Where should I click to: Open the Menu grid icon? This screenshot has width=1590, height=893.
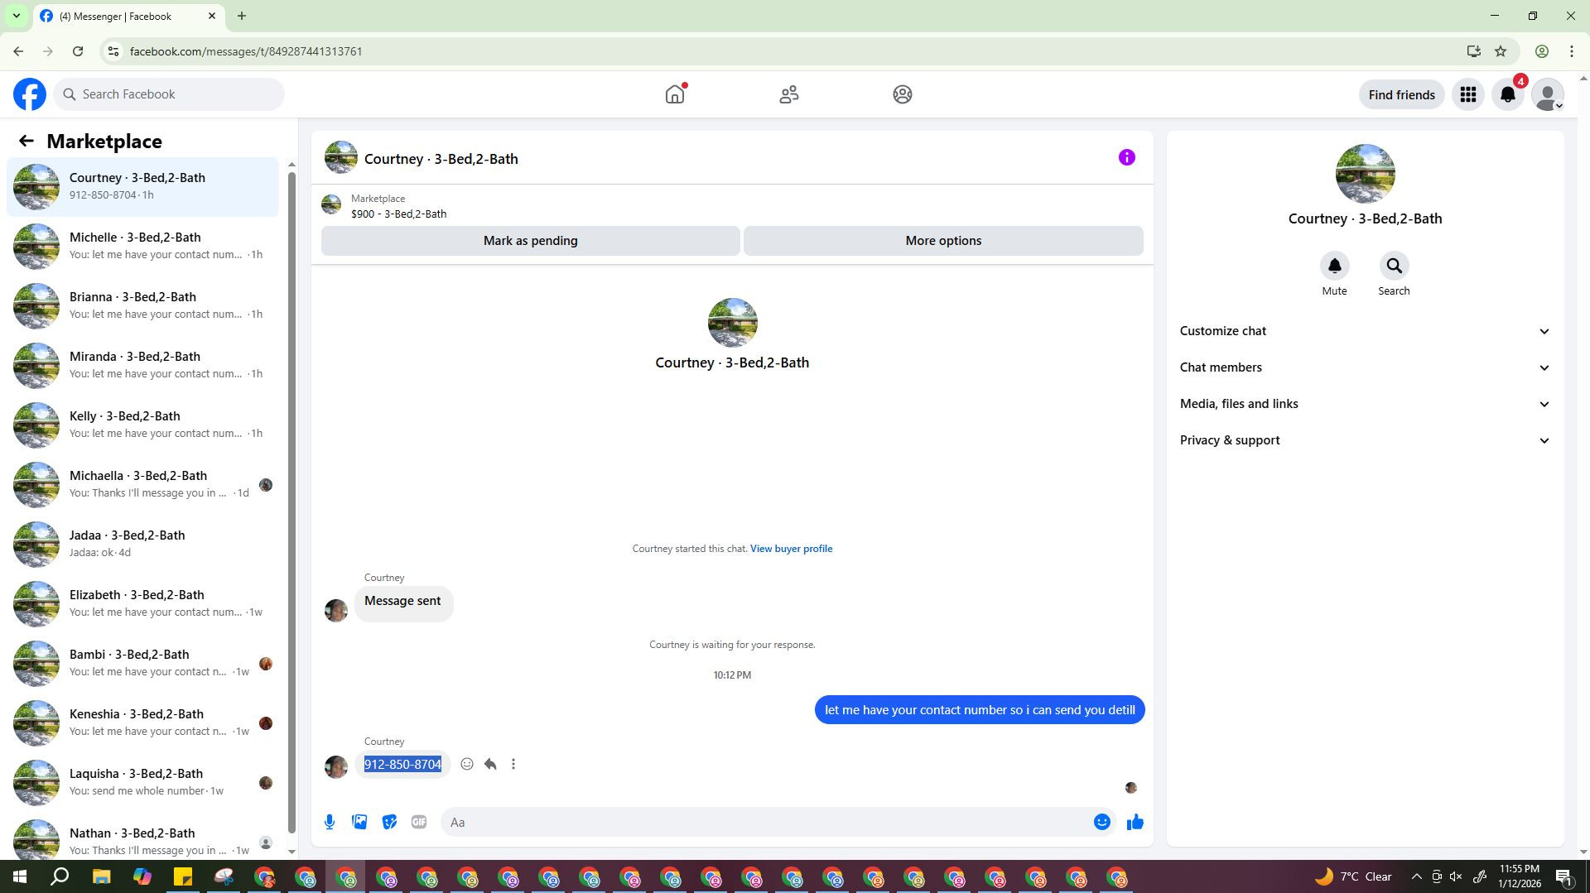coord(1468,94)
